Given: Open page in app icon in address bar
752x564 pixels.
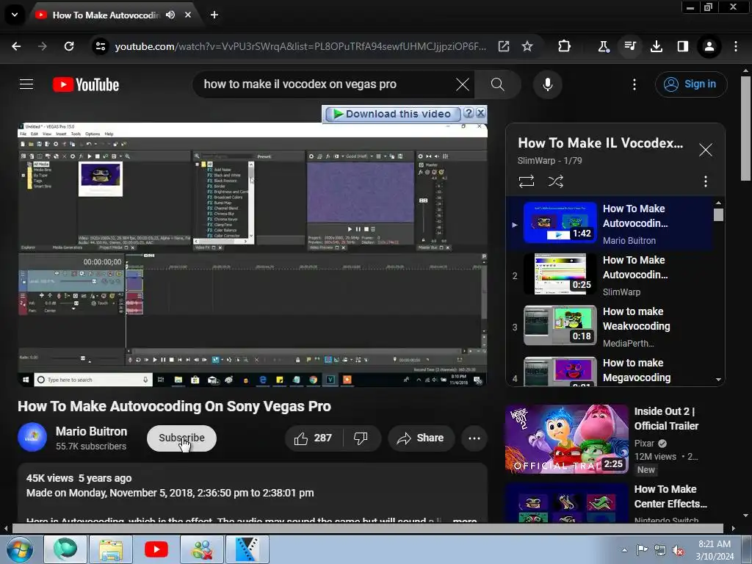Looking at the screenshot, I should click(504, 46).
